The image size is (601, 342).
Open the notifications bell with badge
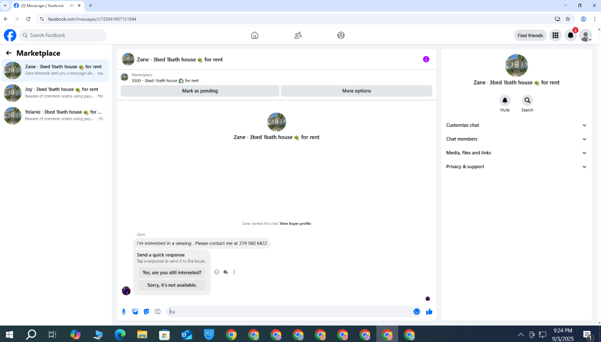click(570, 35)
